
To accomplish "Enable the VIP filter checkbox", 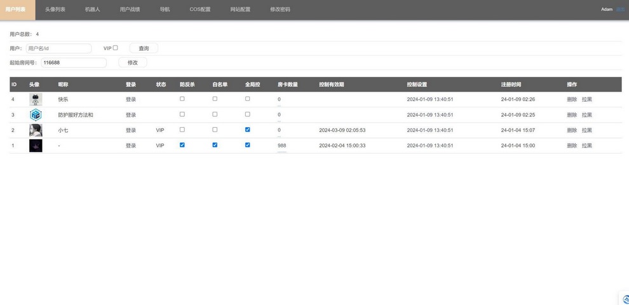I will [116, 48].
